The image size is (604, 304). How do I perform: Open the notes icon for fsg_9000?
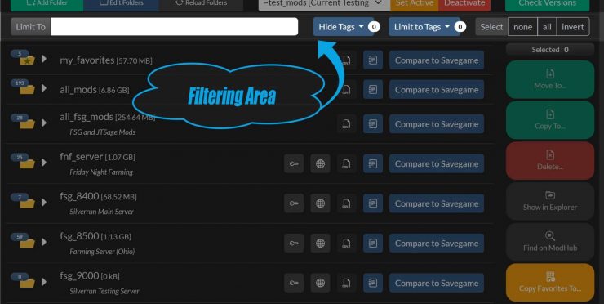click(x=373, y=283)
